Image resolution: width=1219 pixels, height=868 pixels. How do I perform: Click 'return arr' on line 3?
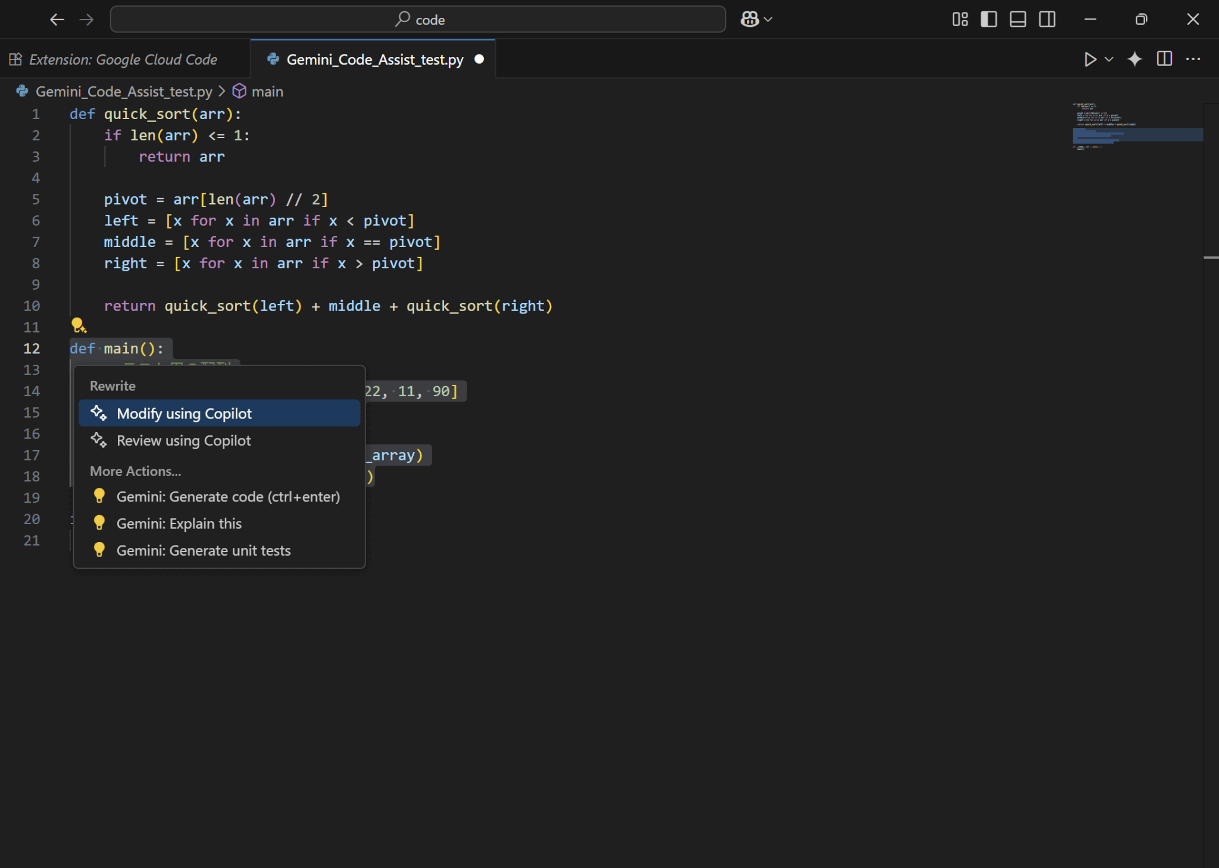coord(182,157)
